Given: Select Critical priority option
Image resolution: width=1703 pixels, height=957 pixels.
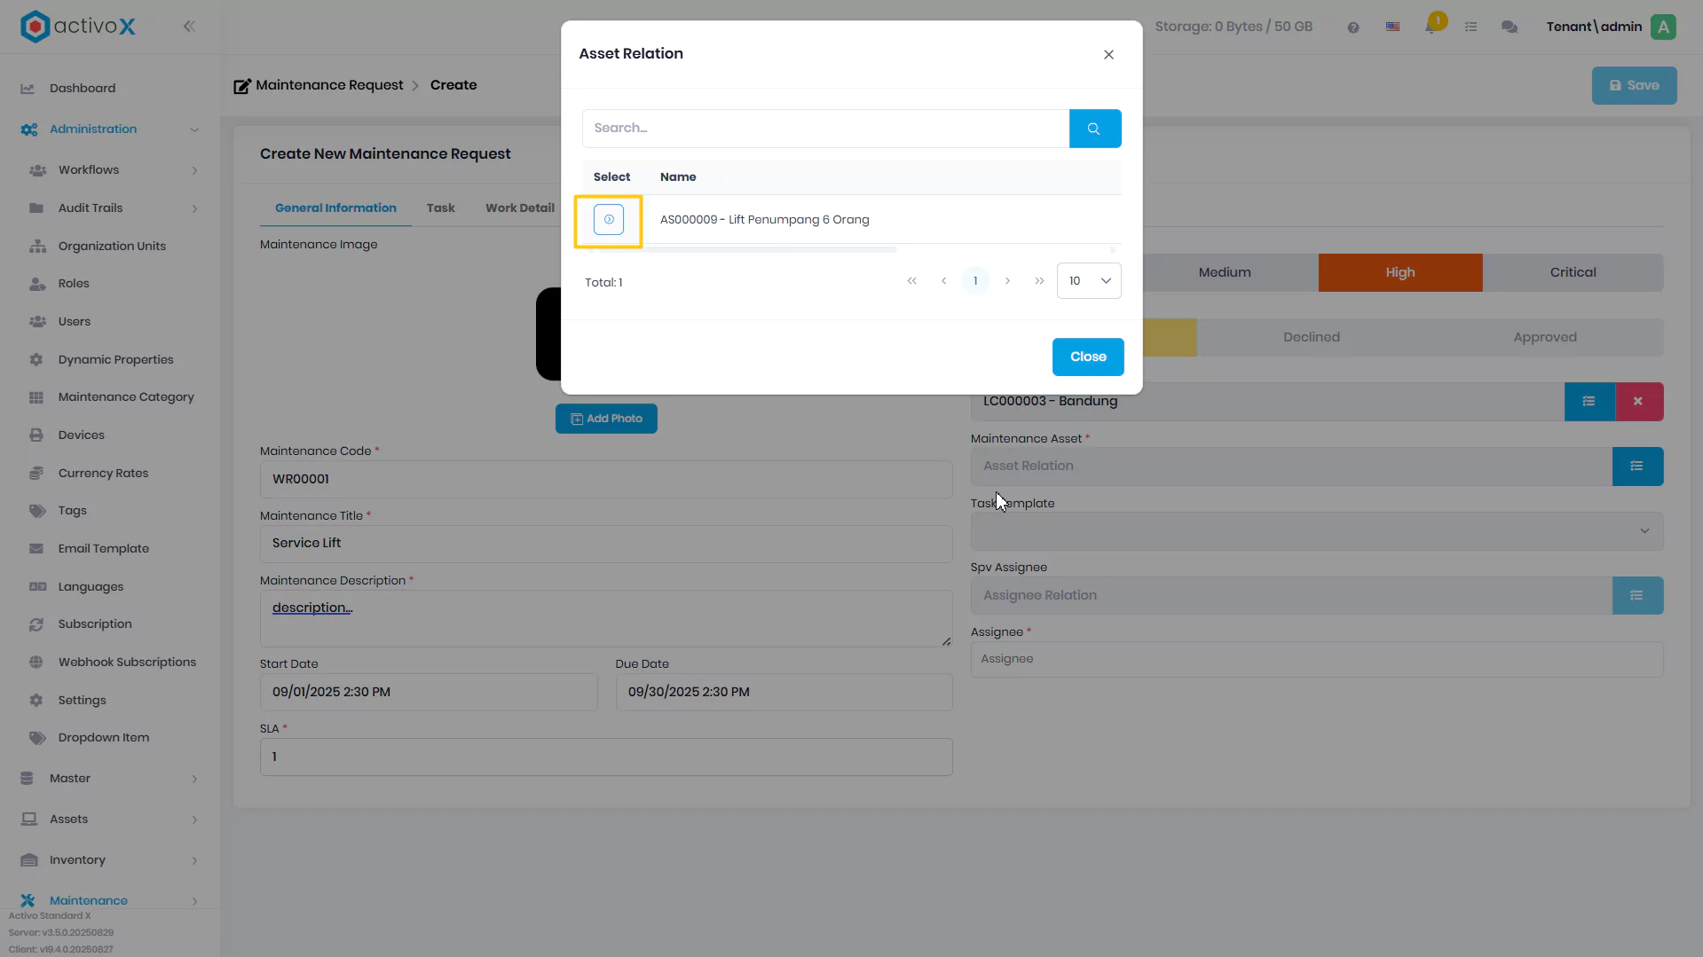Looking at the screenshot, I should tap(1573, 273).
